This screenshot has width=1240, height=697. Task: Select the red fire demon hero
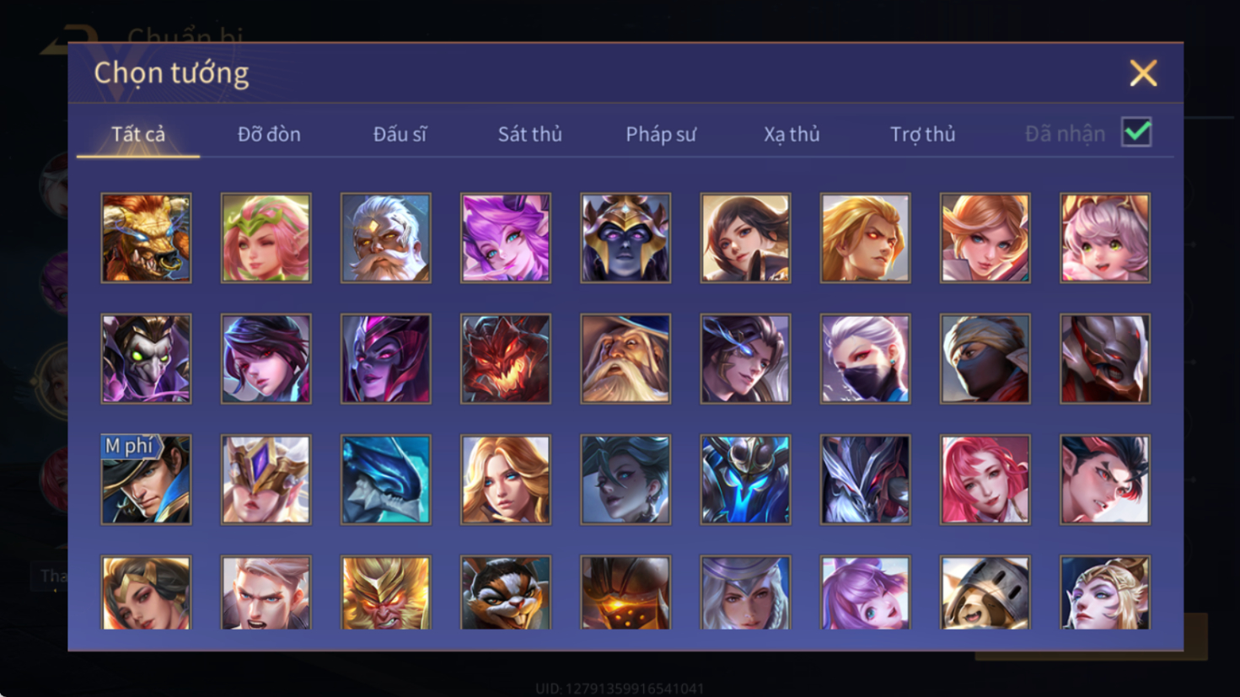(505, 358)
